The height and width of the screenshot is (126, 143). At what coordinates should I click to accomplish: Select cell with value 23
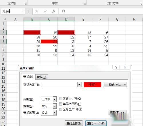click(49, 55)
